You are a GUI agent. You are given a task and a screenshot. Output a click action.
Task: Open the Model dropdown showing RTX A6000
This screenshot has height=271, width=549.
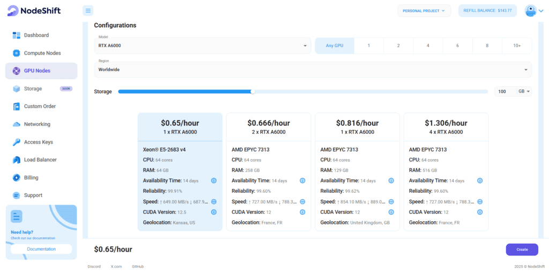coord(202,46)
